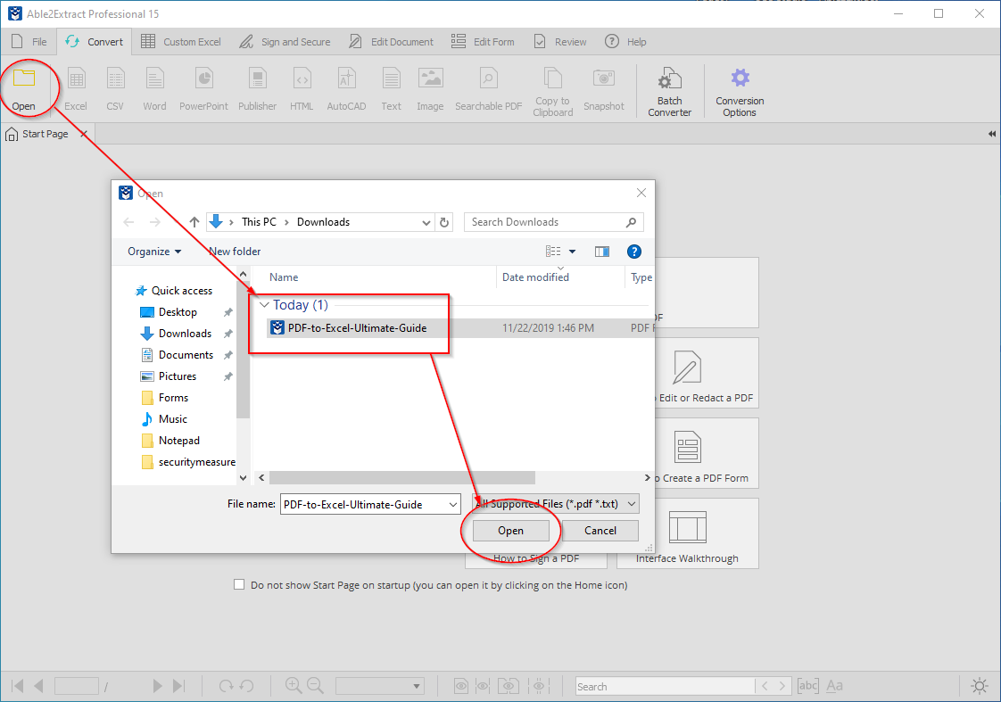Toggle the preview pane icon
This screenshot has height=702, width=1001.
click(x=601, y=252)
